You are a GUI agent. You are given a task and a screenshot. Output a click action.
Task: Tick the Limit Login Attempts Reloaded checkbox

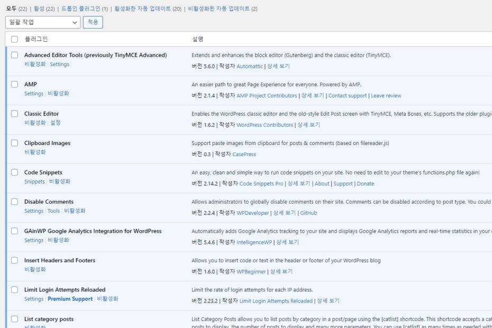[14, 290]
